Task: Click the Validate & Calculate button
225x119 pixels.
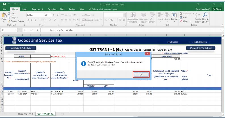Action: click(21, 48)
